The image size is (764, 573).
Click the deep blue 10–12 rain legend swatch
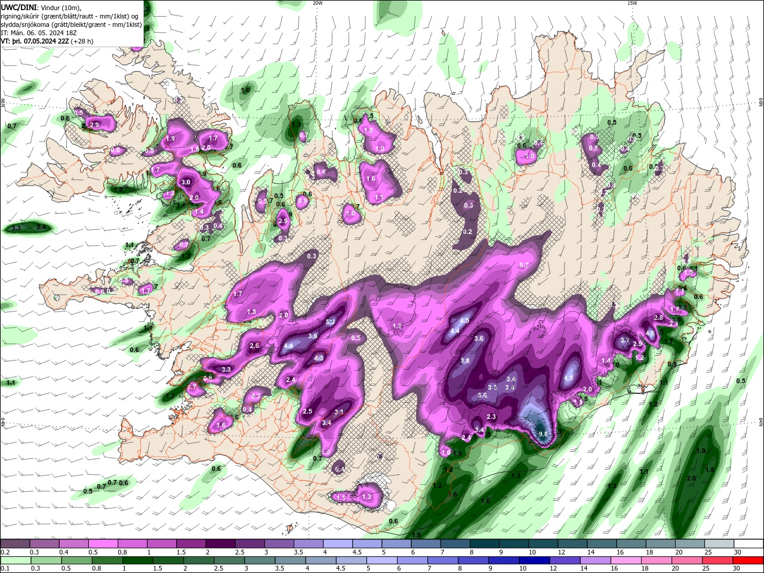point(535,560)
